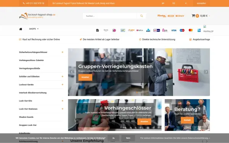This screenshot has height=143, width=229.
Task: Click Ansehen button on Gruppen-Verriegelungskästen banner
Action: (x=85, y=77)
